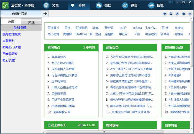
Task: Refresh the page with the reload icon
Action: tap(171, 14)
